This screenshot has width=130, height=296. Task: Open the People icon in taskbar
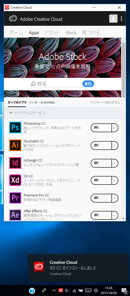[44, 290]
